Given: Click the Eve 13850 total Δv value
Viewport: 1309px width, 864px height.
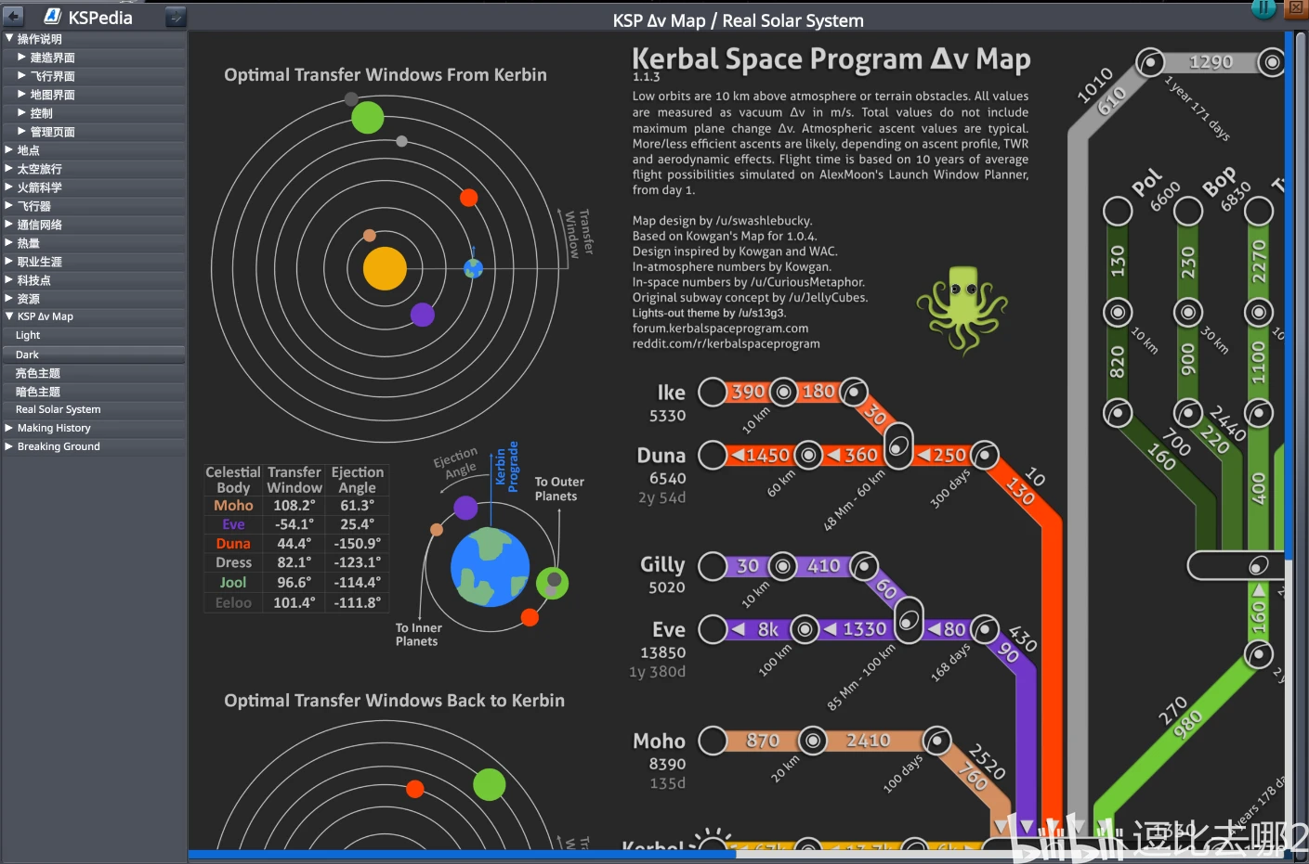Looking at the screenshot, I should pos(663,652).
